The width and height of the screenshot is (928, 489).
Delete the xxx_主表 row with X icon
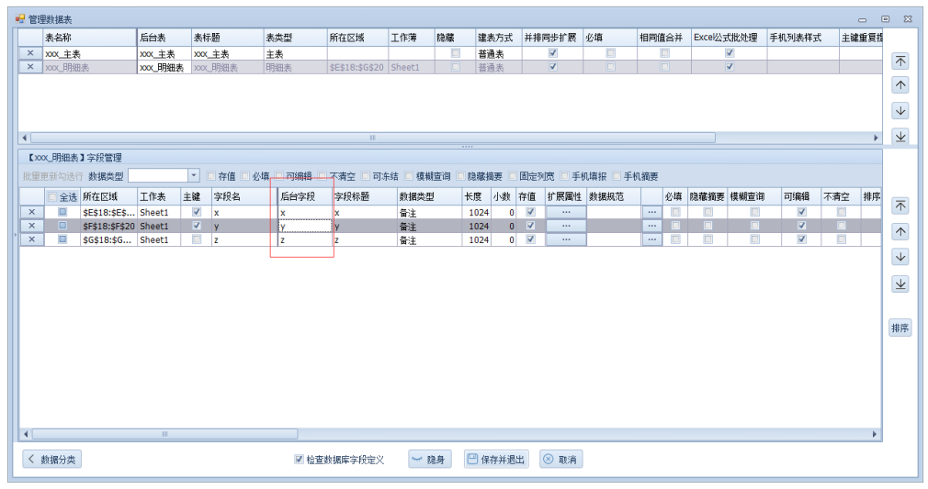(30, 54)
